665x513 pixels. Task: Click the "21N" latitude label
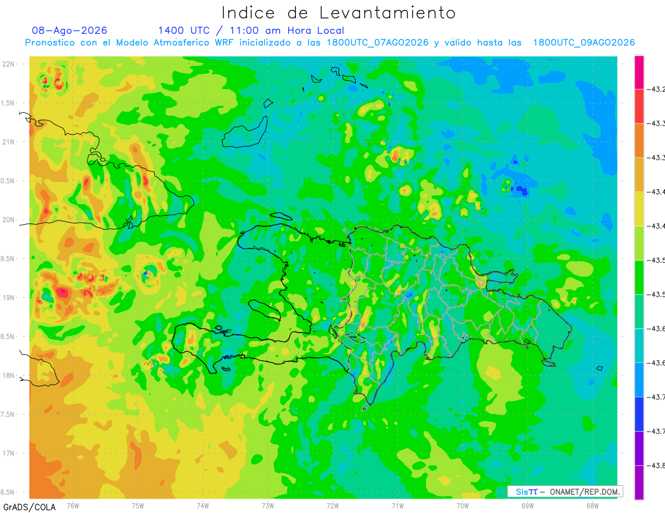[8, 142]
